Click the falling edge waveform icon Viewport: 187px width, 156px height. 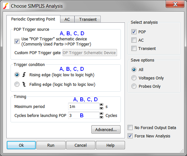pyautogui.click(x=24, y=84)
